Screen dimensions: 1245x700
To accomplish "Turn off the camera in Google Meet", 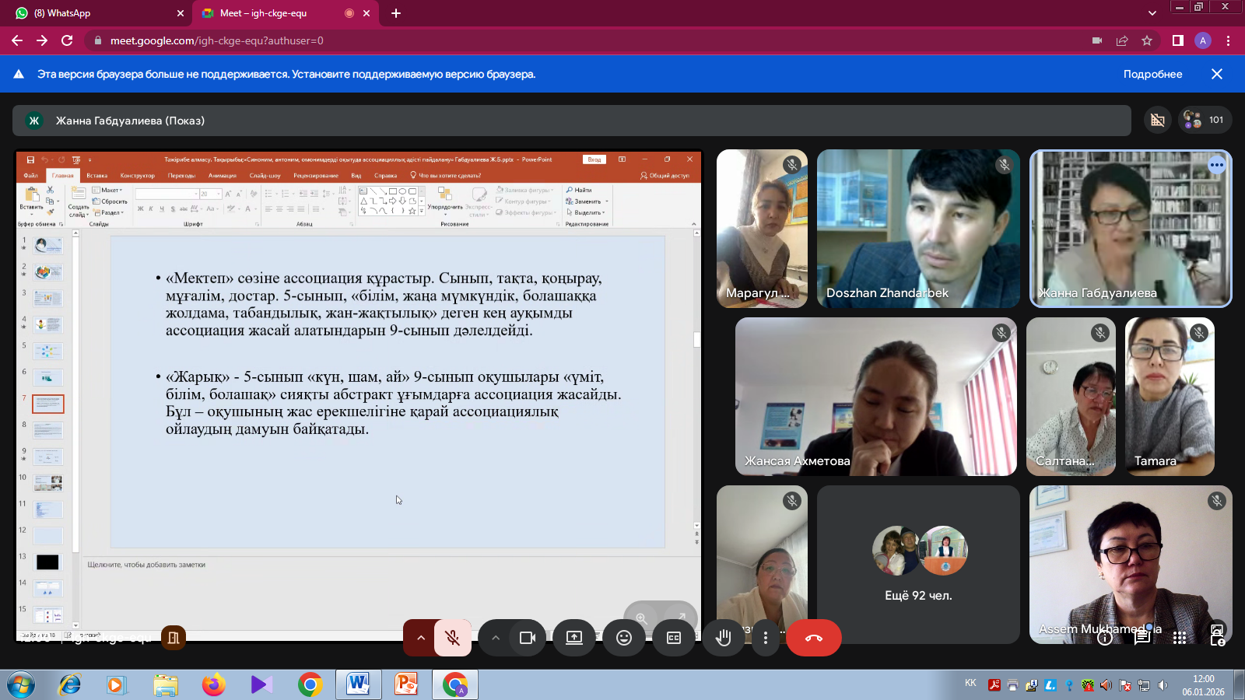I will 528,638.
